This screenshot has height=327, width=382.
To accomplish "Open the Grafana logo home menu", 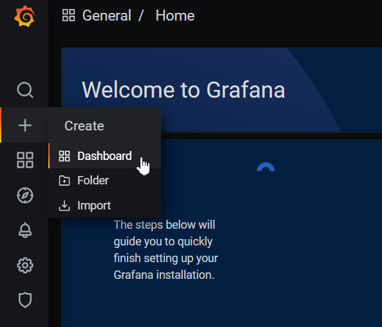I will pyautogui.click(x=24, y=16).
